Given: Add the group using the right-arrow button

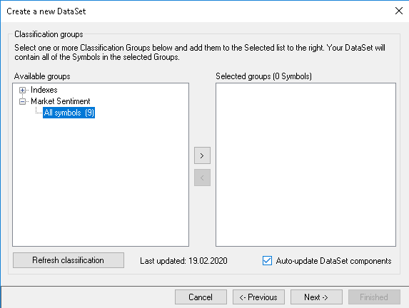Looking at the screenshot, I should pyautogui.click(x=202, y=155).
